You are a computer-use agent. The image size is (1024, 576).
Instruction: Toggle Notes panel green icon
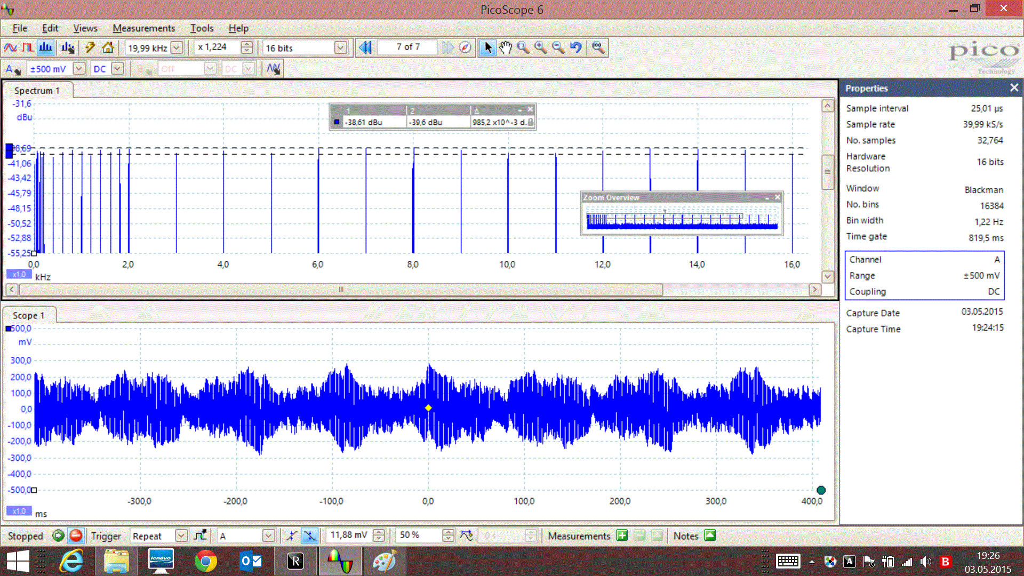point(710,535)
